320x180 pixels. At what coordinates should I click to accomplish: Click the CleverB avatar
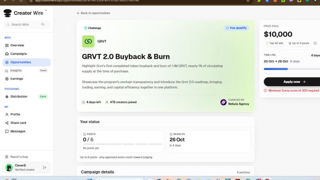pos(9,168)
